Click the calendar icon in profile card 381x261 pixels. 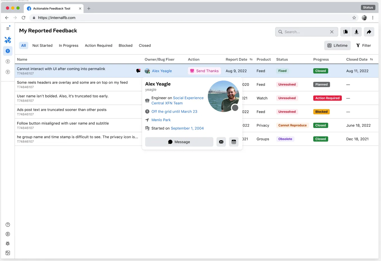234,142
